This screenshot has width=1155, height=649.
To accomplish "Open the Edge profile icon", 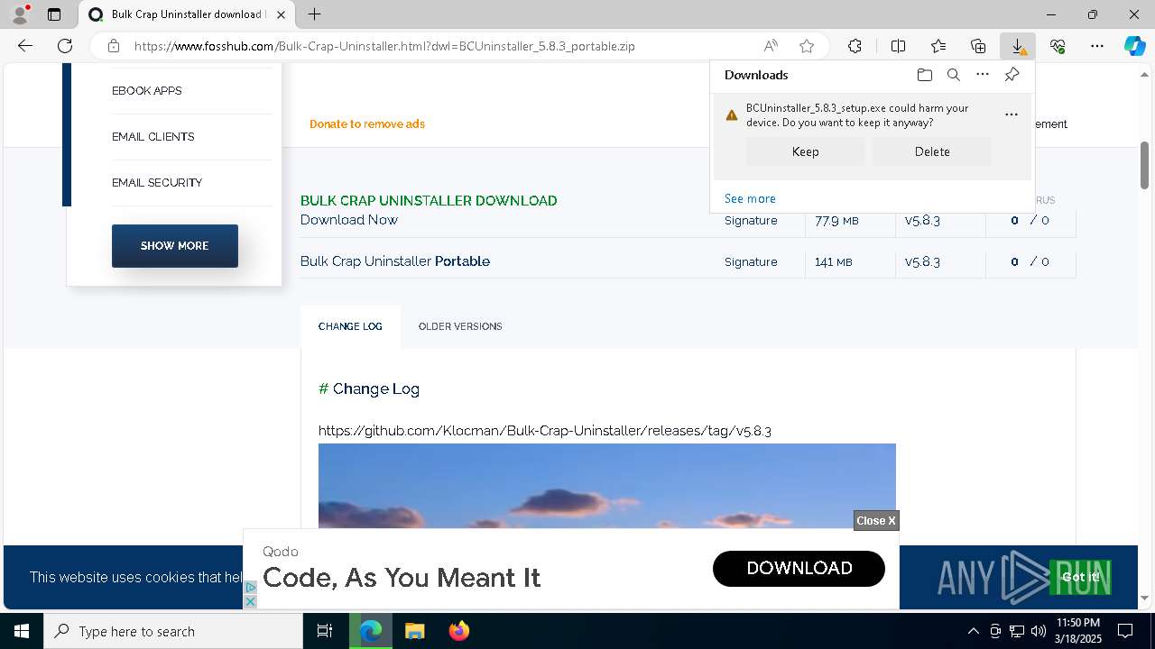I will coord(20,14).
